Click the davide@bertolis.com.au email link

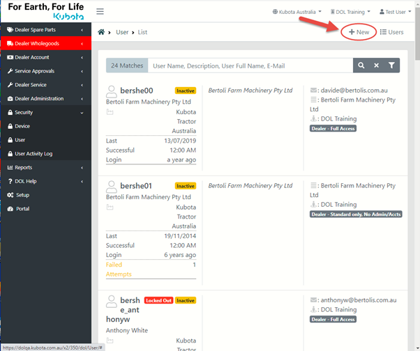pyautogui.click(x=358, y=91)
